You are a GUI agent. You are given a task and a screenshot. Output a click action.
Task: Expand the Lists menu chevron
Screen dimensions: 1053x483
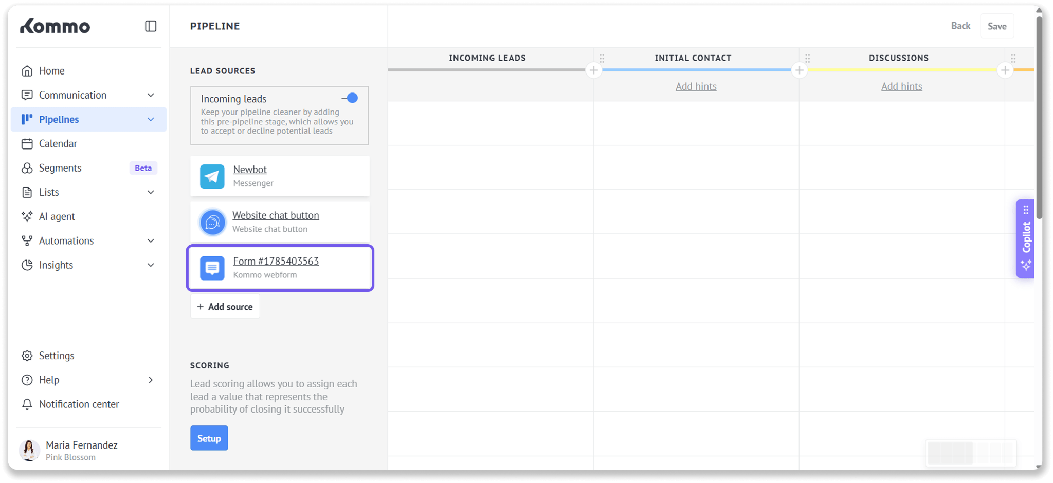tap(151, 192)
